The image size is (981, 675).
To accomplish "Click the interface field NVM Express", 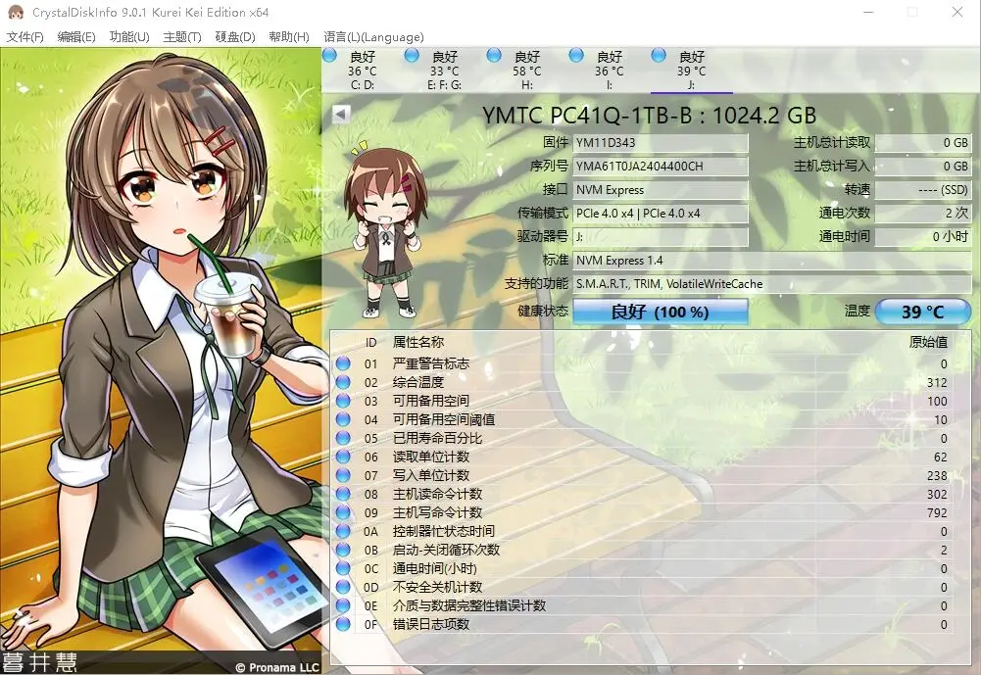I will (661, 189).
